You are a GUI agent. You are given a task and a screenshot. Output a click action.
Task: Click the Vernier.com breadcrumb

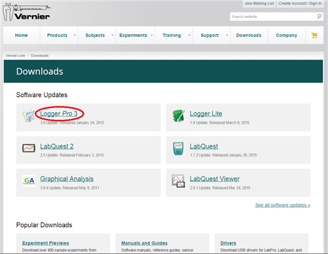pyautogui.click(x=15, y=56)
